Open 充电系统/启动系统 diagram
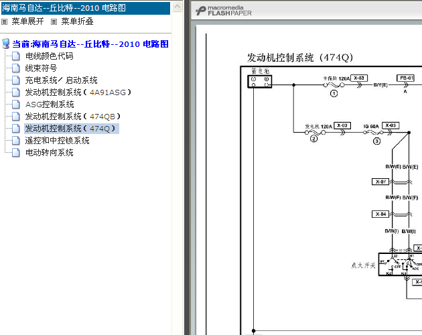Viewport: 422px width, 335px height. click(x=61, y=80)
